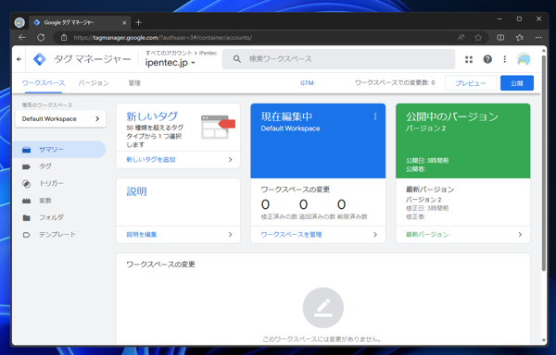The width and height of the screenshot is (556, 355).
Task: Click the browser back arrow
Action: [22, 38]
